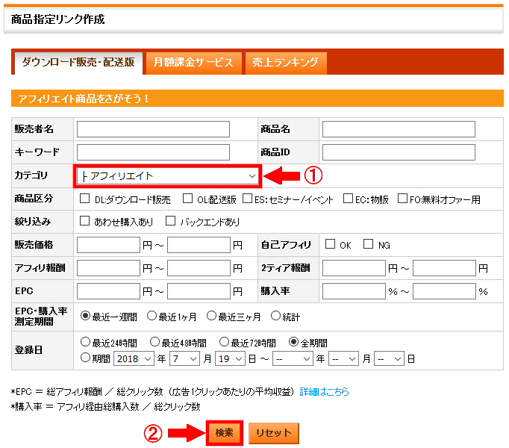Tick FO:無料オファー用 checkbox
Viewport: 509px width, 448px height.
click(402, 198)
